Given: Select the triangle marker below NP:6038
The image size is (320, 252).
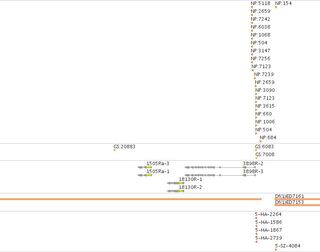Looking at the screenshot, I should click(252, 31).
